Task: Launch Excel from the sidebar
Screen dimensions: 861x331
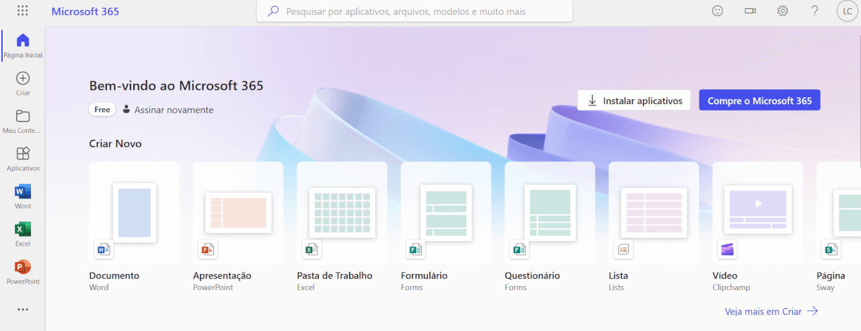Action: pos(23,229)
